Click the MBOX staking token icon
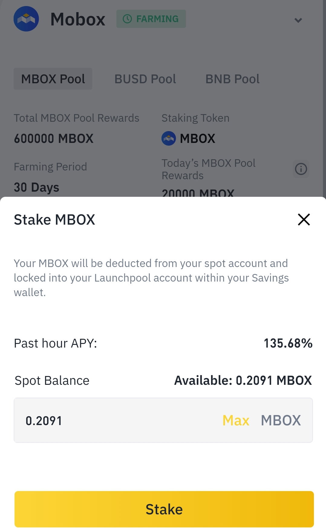Viewport: 326px width, 528px height. [x=169, y=138]
